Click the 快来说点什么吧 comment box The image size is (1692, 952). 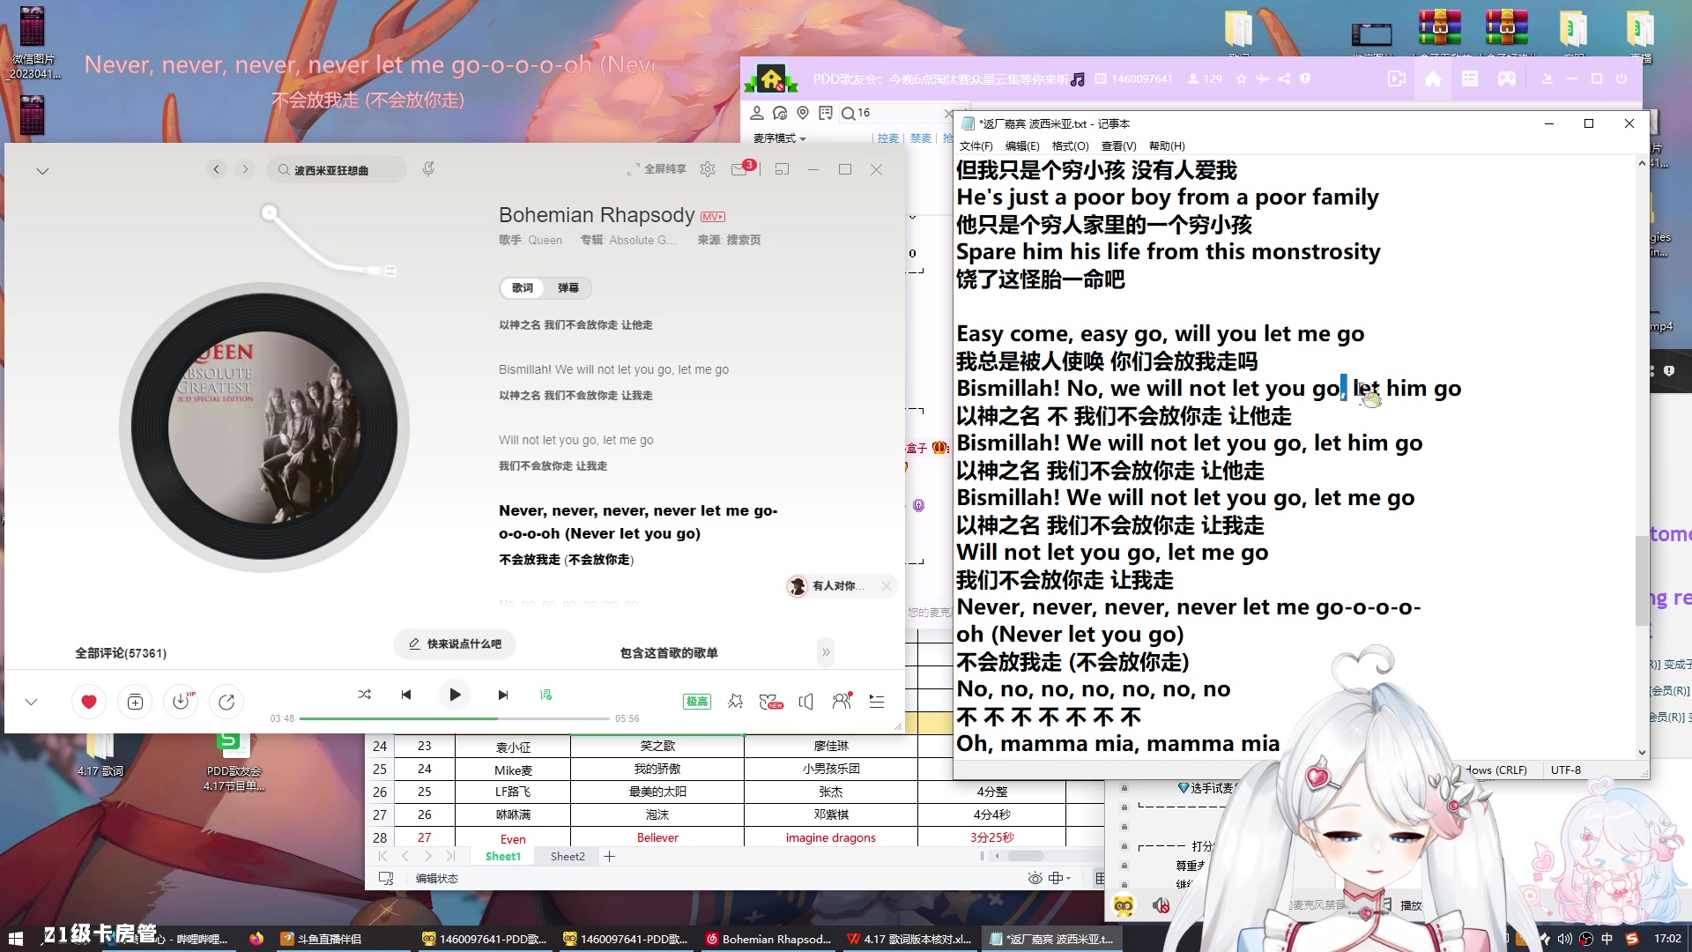click(452, 643)
